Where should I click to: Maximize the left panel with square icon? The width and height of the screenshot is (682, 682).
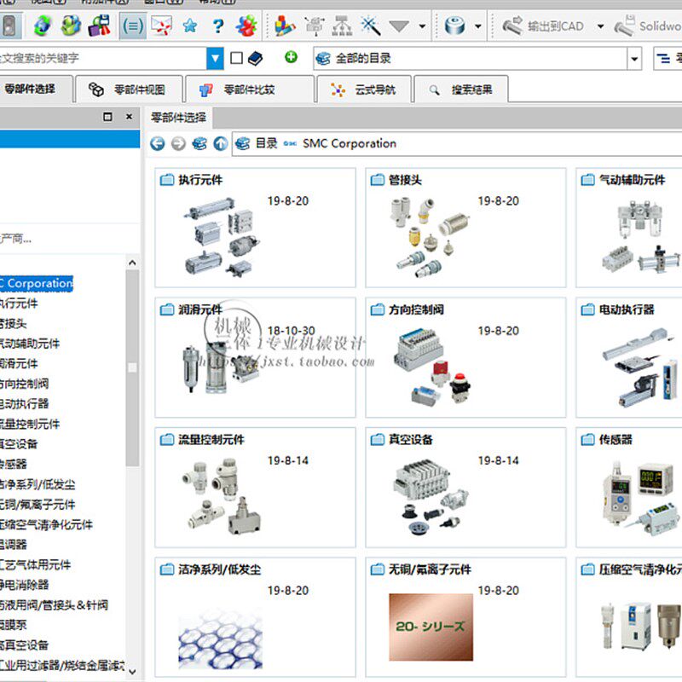coord(107,117)
